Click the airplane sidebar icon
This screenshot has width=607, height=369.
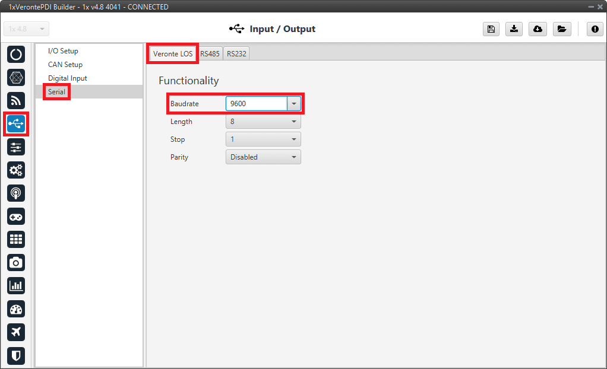tap(16, 332)
